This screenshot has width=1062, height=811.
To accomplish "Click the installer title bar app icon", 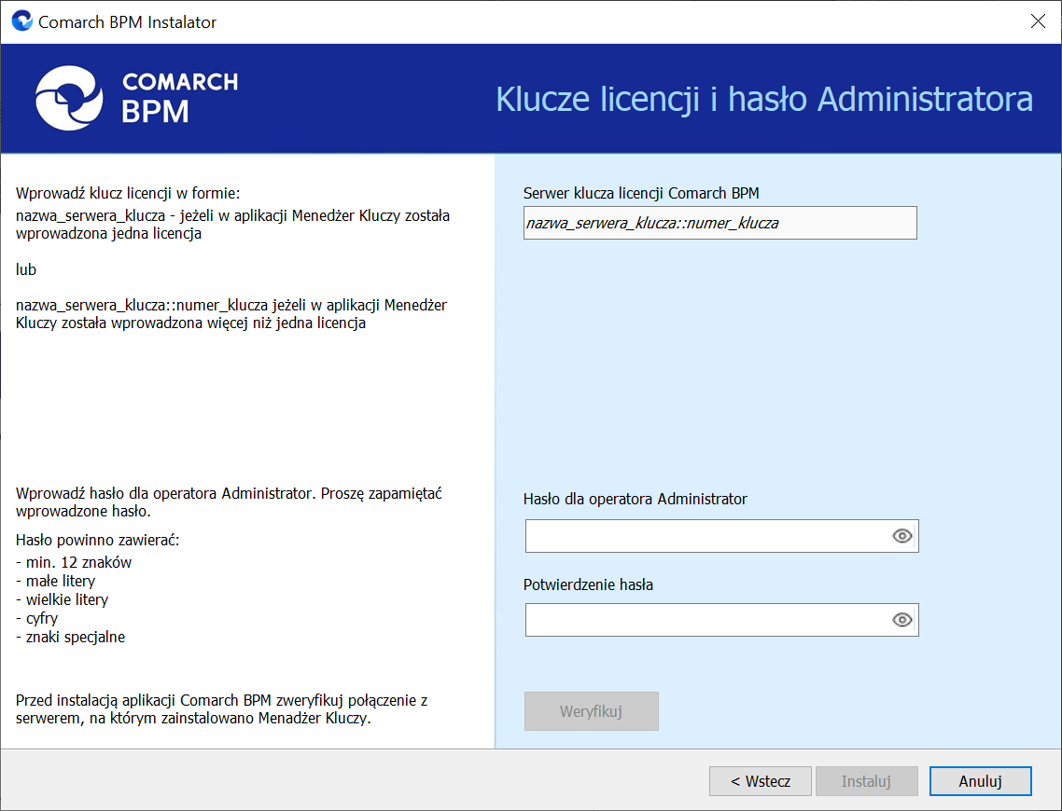I will (x=22, y=21).
